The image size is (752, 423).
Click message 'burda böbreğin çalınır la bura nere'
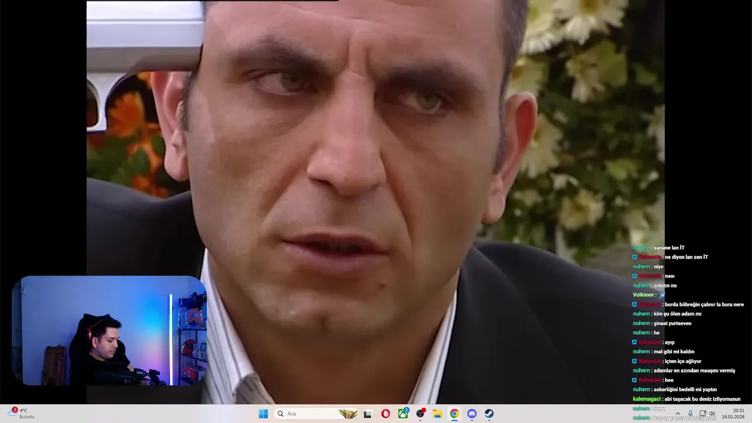pos(704,304)
